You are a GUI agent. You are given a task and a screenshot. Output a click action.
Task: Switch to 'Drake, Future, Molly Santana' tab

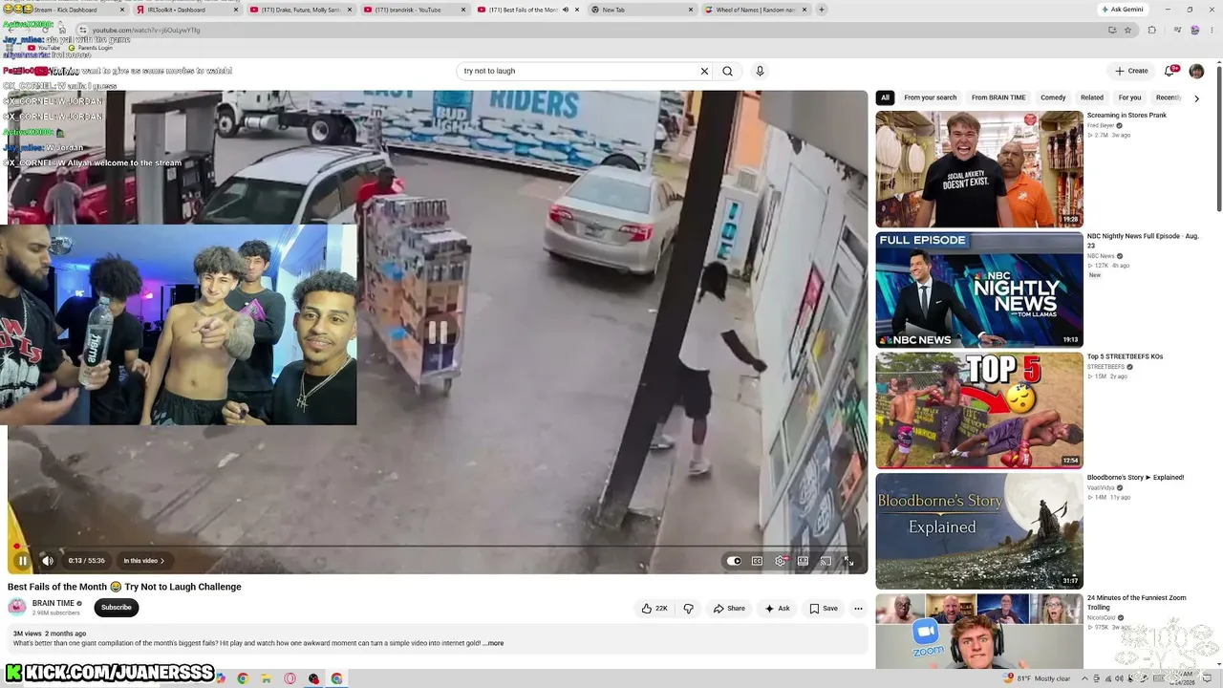coord(302,10)
